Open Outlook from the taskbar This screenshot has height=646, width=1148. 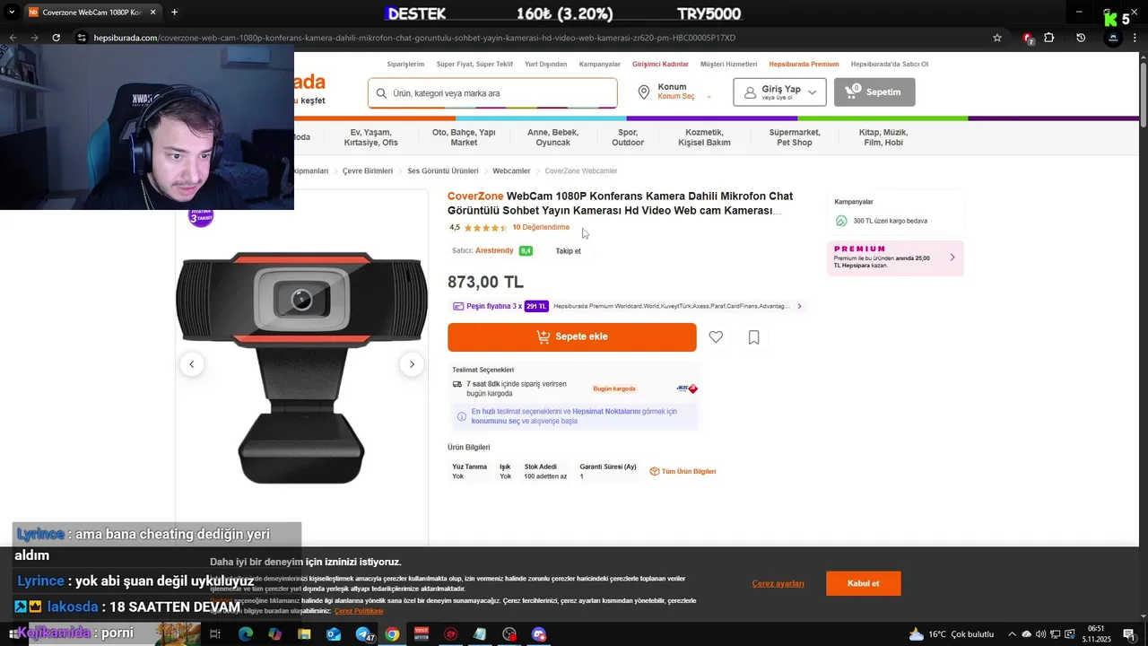pyautogui.click(x=334, y=634)
